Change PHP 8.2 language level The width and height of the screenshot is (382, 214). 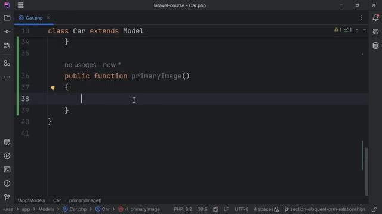pyautogui.click(x=183, y=209)
